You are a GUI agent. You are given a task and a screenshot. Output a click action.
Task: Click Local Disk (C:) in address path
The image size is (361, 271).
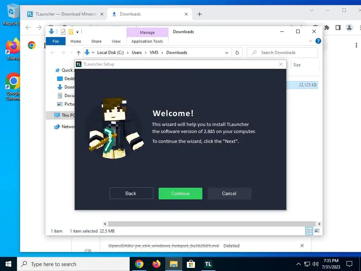click(x=110, y=53)
